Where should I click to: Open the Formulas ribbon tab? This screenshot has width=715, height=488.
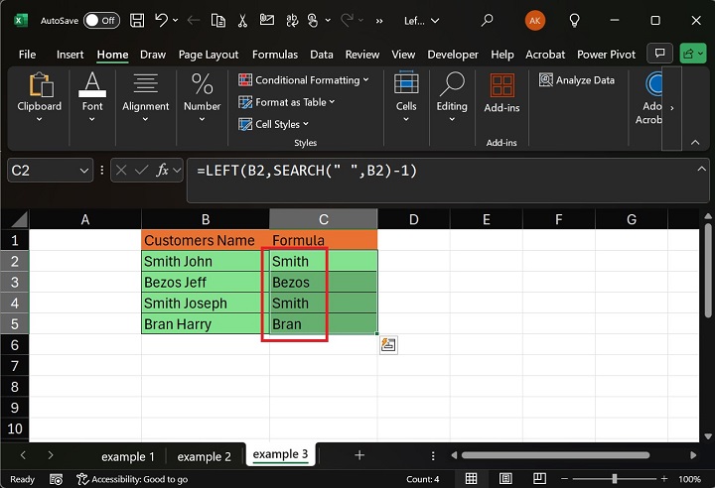275,55
